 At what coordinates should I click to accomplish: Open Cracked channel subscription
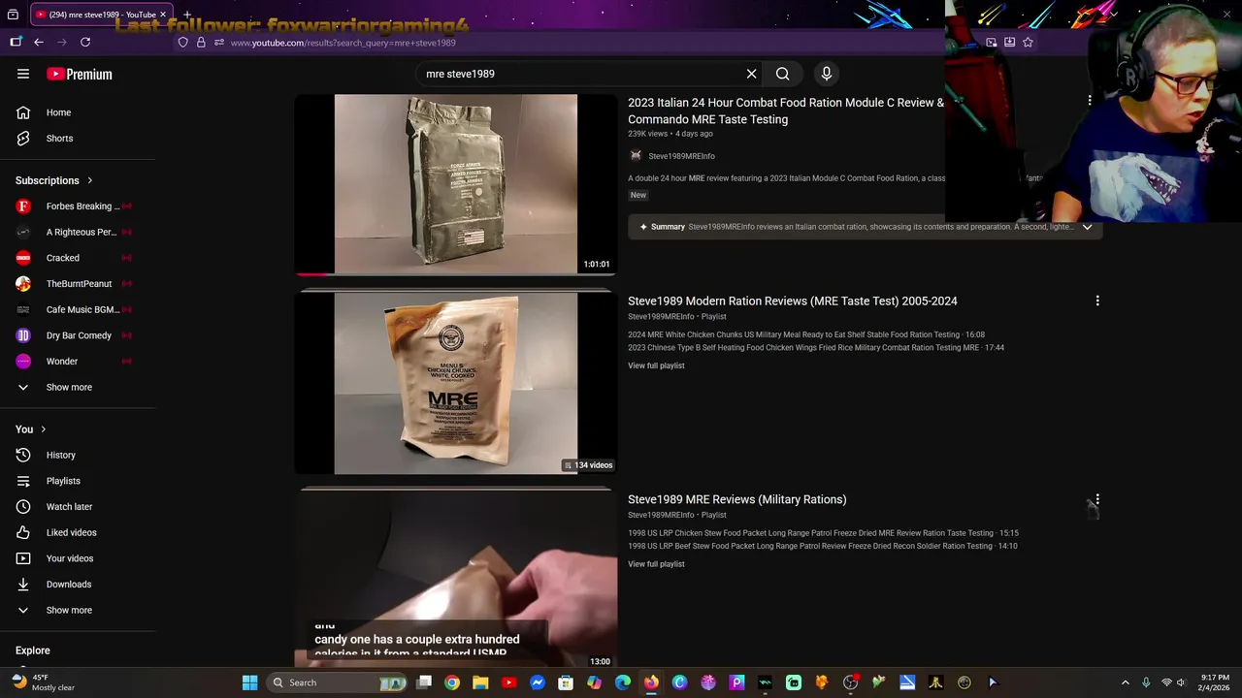coord(78,258)
